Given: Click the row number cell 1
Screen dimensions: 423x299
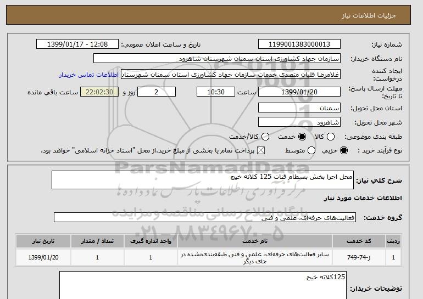Looking at the screenshot, I should [393, 257].
